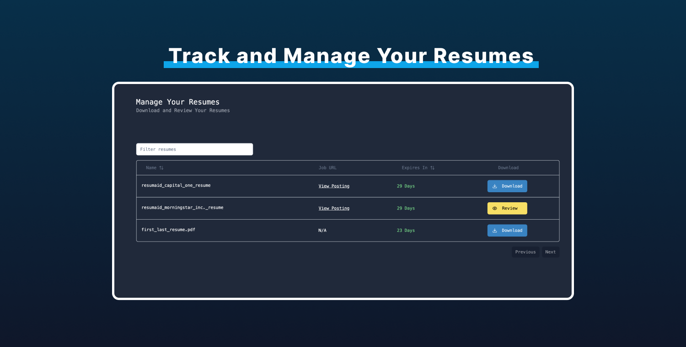Select resumaid_morningstar_inc._resume name text
Screen dimensions: 686x347
182,207
